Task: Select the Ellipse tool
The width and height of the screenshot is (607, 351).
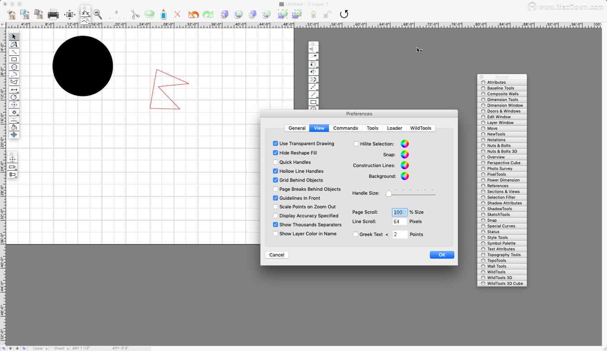Action: pyautogui.click(x=14, y=67)
